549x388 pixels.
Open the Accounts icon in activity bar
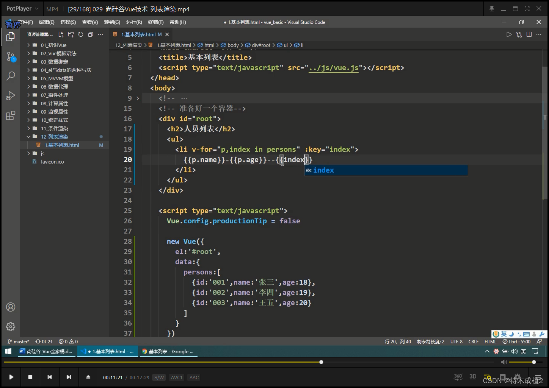click(11, 307)
